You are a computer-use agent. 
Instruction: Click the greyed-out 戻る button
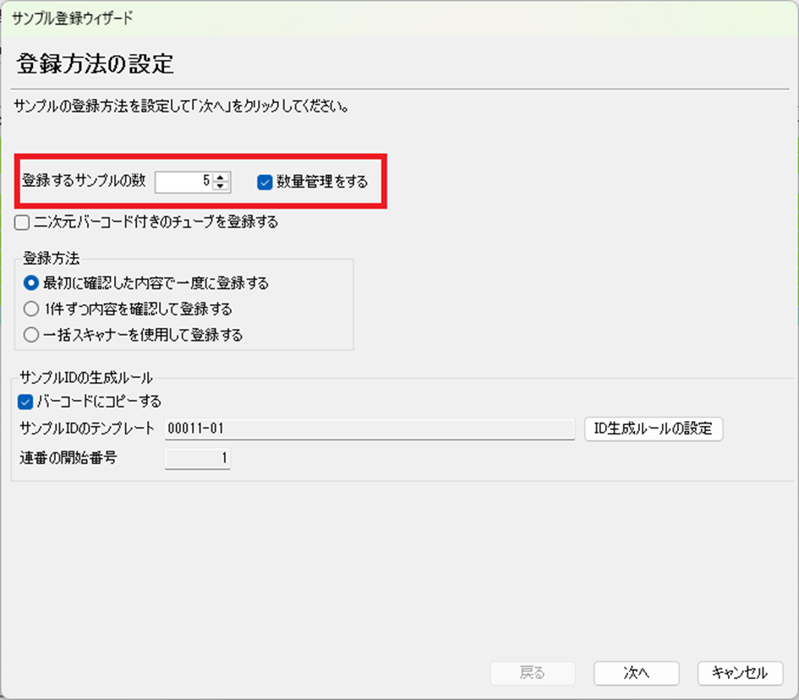(533, 673)
